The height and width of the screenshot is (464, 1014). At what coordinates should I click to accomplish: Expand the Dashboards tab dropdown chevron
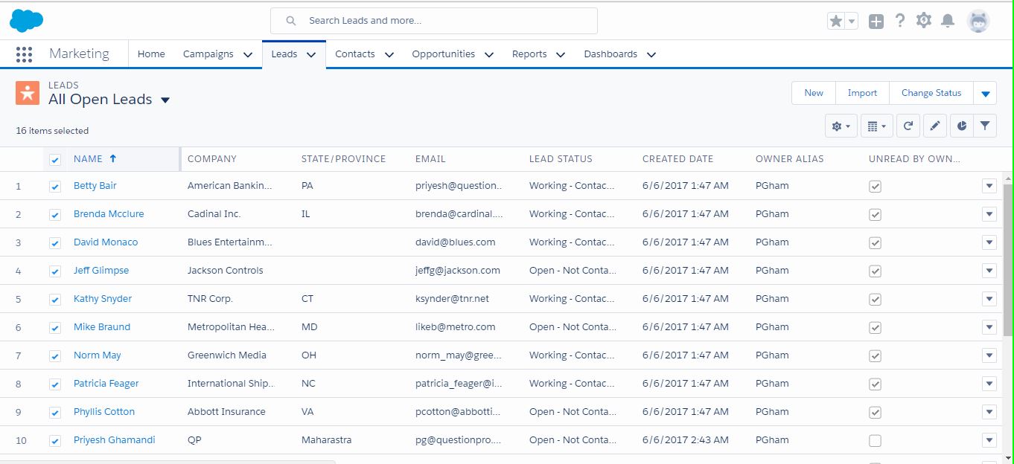tap(651, 54)
